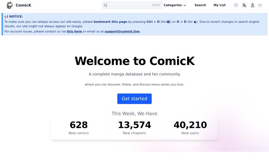Click the Ctrl K shortcut hint

[x=156, y=5]
